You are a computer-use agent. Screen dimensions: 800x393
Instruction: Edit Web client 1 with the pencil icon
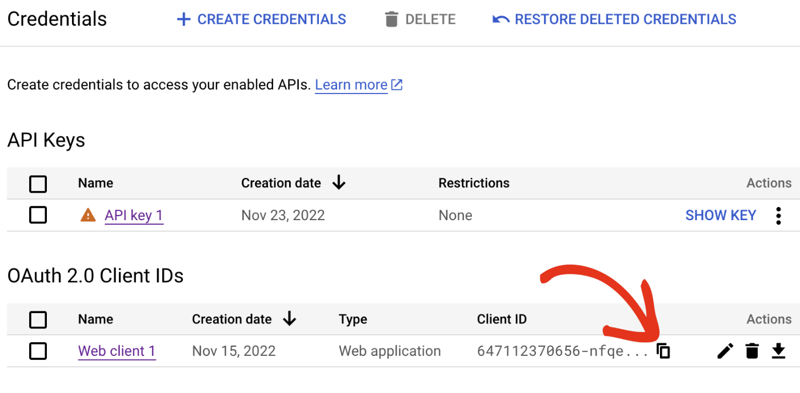tap(725, 351)
